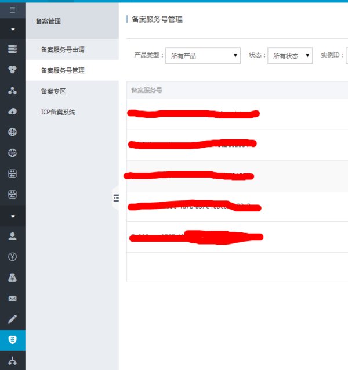Click the 备案服务号 column header

(x=147, y=90)
